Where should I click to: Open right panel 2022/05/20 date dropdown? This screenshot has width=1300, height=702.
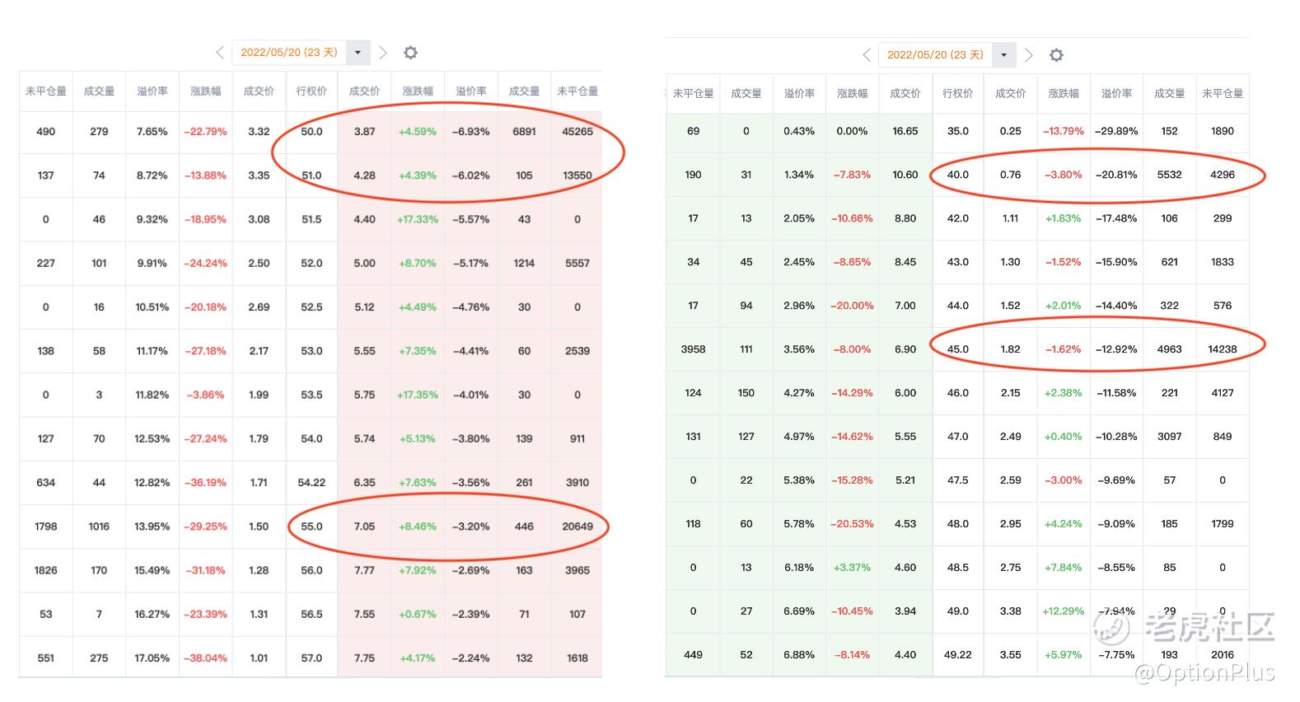tap(1003, 55)
